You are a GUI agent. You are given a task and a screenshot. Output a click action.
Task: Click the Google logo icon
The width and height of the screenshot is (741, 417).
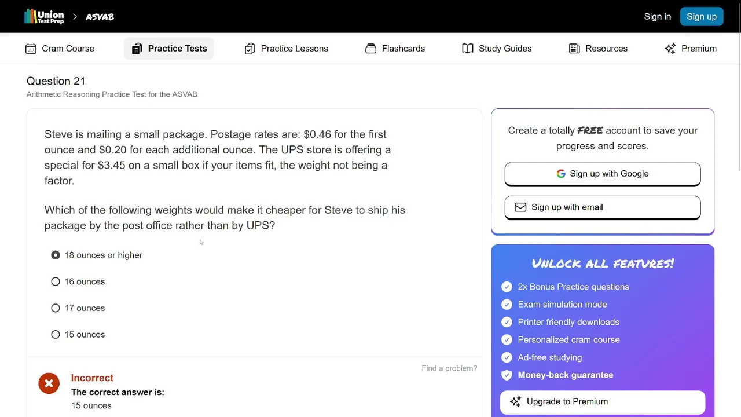pos(561,174)
